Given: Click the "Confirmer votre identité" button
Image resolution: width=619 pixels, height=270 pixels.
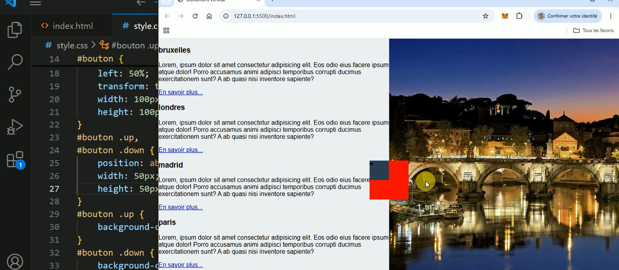Looking at the screenshot, I should 568,16.
